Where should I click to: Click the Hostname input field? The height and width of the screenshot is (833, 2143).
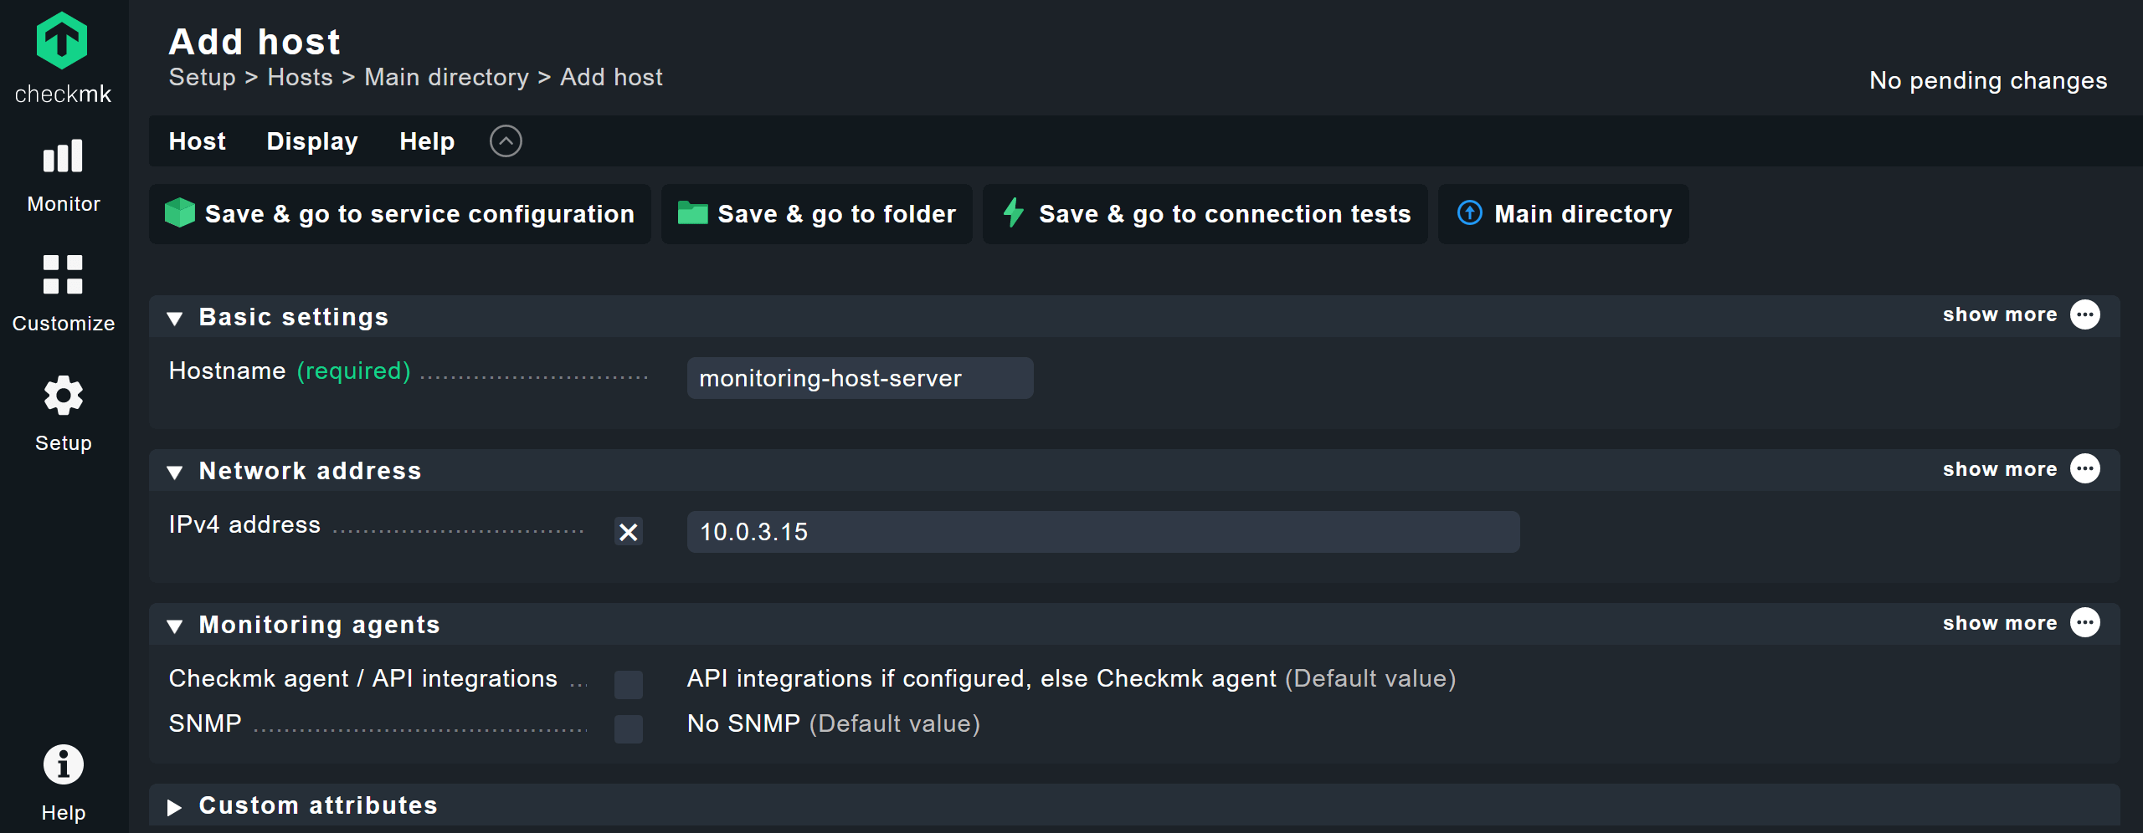860,378
